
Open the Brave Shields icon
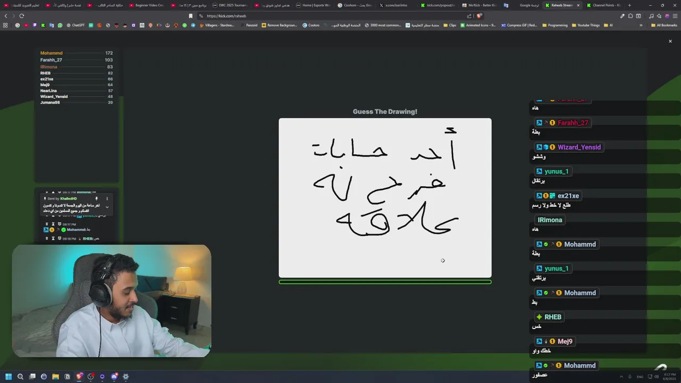(479, 16)
